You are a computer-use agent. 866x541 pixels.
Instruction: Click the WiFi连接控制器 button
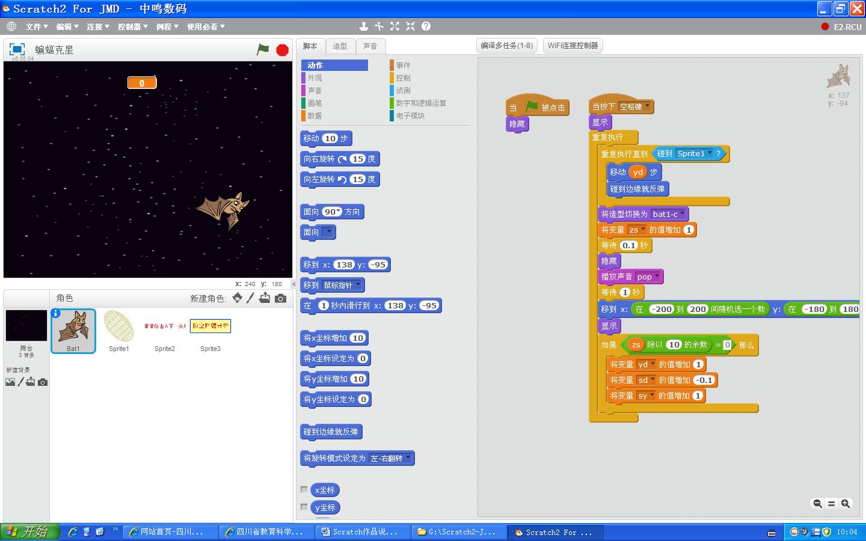573,46
